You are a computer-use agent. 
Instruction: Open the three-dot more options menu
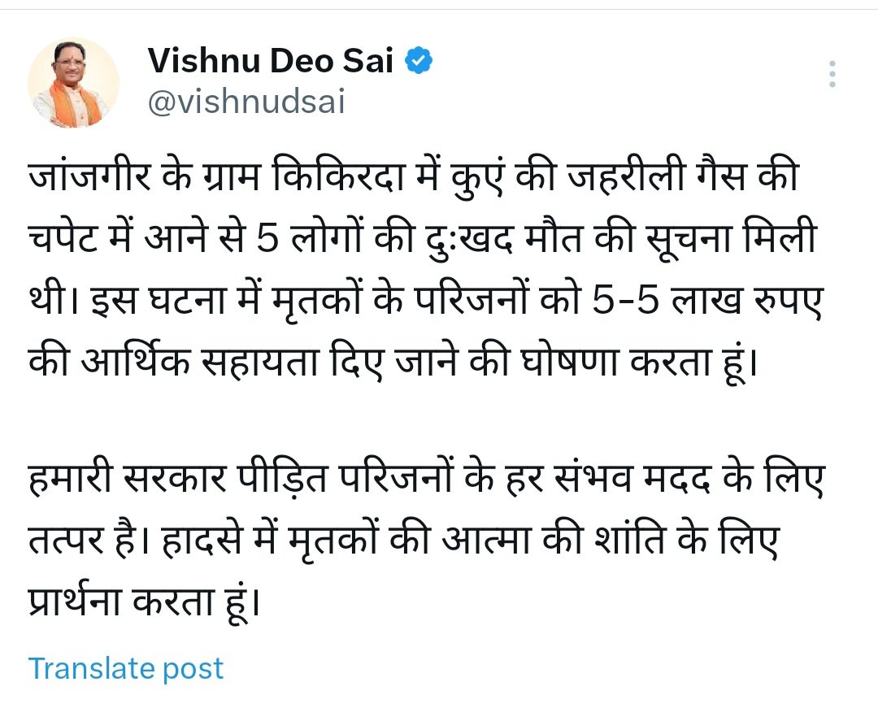[832, 74]
